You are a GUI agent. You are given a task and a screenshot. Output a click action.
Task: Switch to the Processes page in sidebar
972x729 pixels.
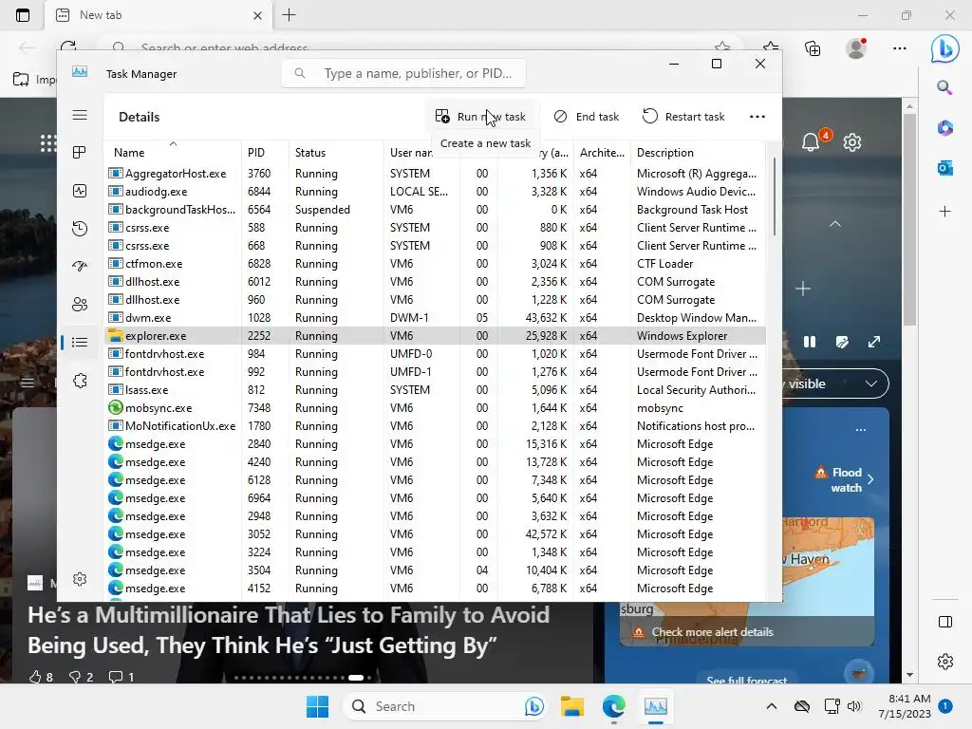[80, 153]
